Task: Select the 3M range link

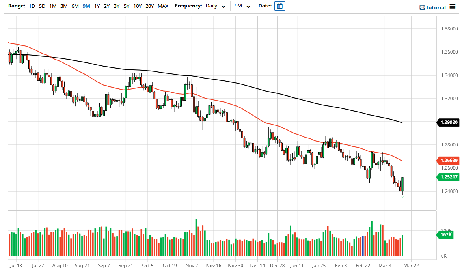Action: [x=64, y=6]
